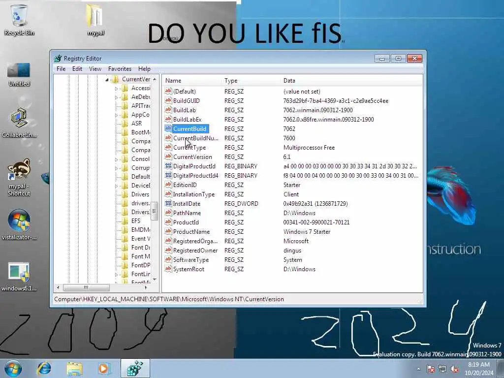This screenshot has height=378, width=504.
Task: Open the File menu
Action: pyautogui.click(x=61, y=69)
